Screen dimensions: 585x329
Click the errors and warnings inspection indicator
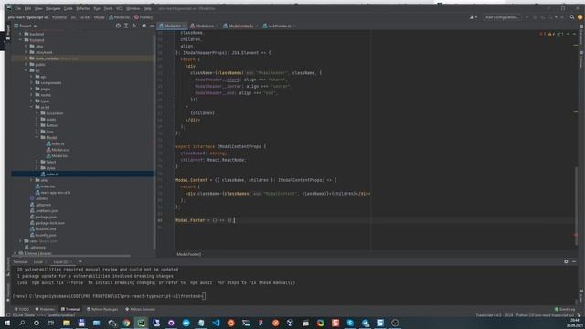pyautogui.click(x=551, y=34)
